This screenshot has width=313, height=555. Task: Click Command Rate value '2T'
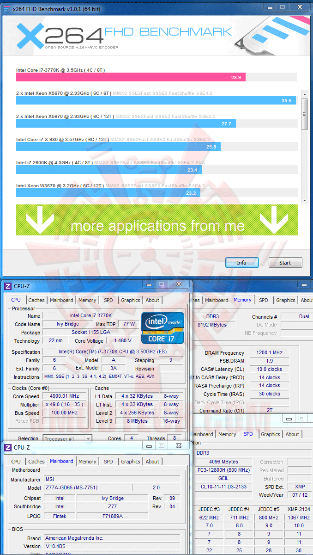(269, 411)
